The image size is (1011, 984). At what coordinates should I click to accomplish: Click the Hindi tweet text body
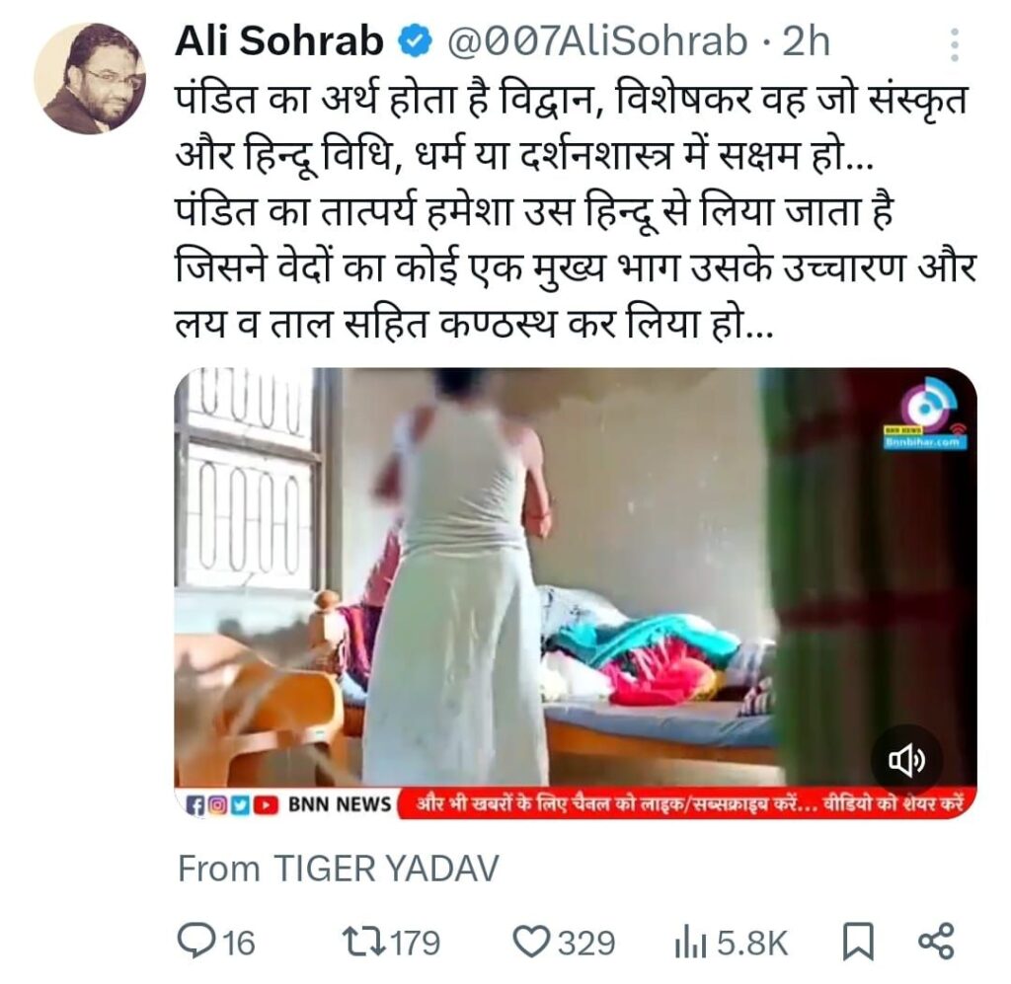coord(576,211)
